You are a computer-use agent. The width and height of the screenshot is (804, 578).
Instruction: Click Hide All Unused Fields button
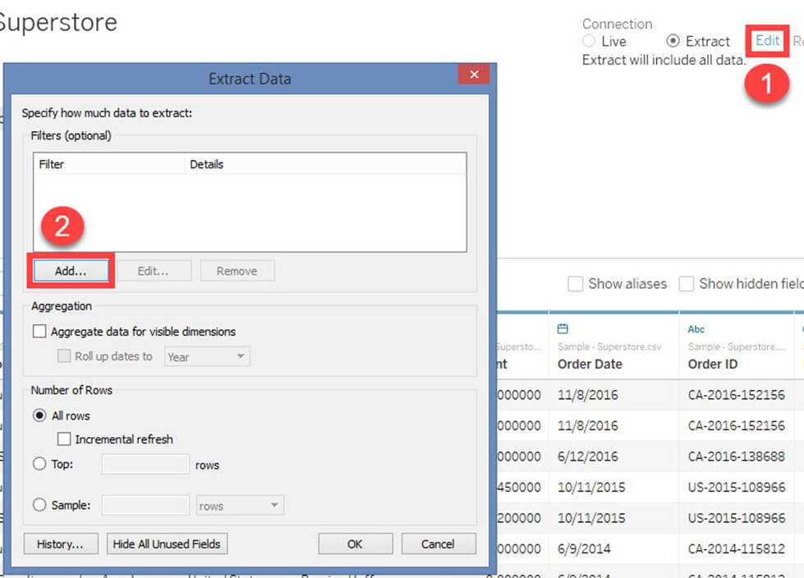pos(167,544)
